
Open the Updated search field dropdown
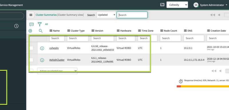coord(106,15)
